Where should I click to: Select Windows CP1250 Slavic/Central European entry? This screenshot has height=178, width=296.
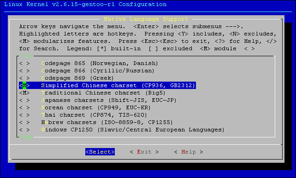click(133, 130)
